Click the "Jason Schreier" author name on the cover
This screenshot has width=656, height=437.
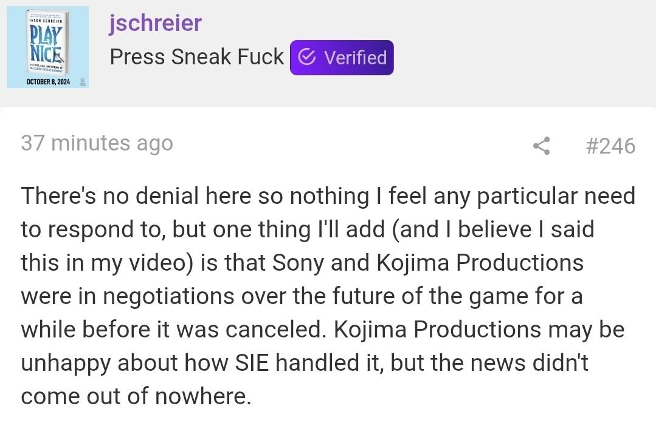(46, 21)
